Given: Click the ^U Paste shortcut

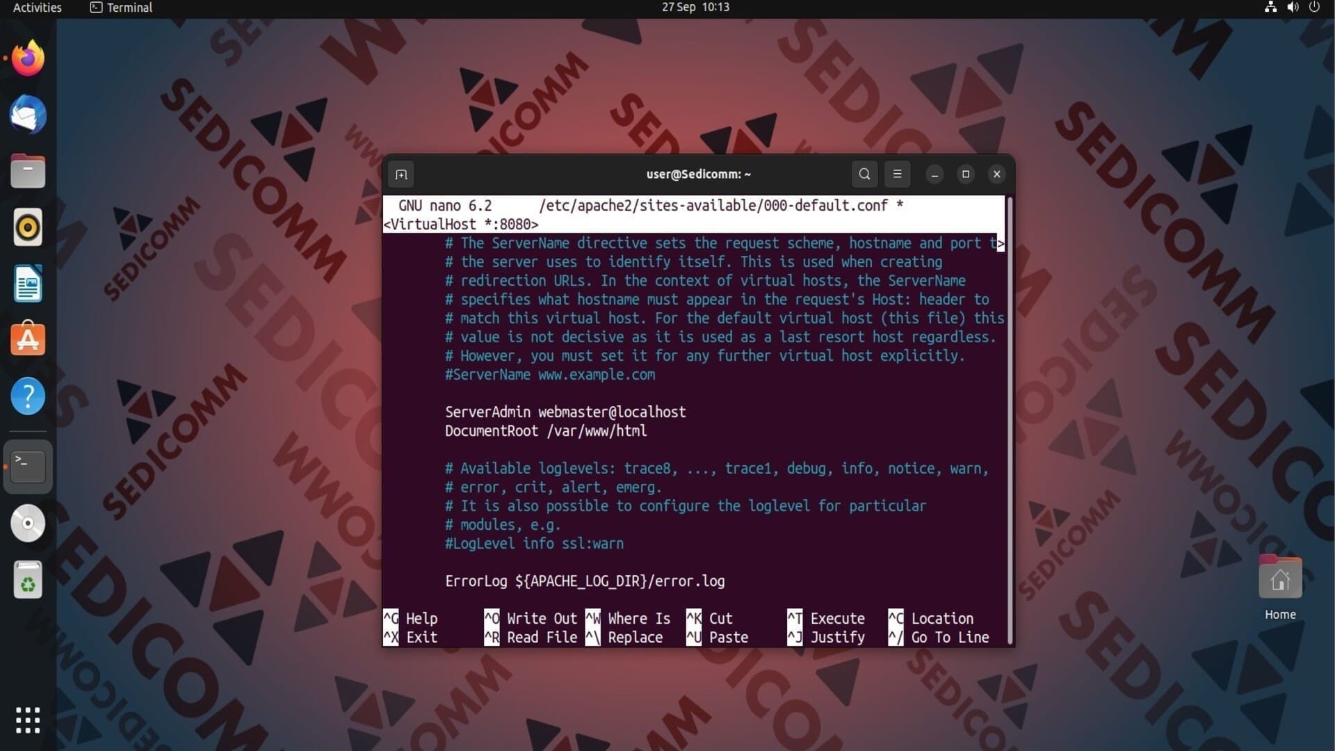Looking at the screenshot, I should (x=718, y=637).
